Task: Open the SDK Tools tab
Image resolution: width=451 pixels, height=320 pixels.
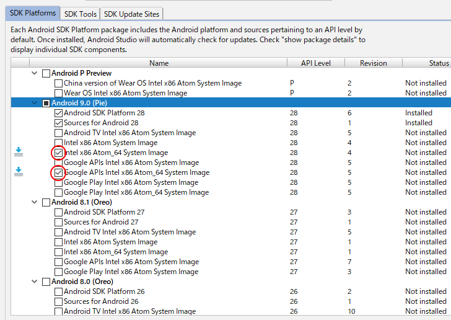Action: (81, 14)
